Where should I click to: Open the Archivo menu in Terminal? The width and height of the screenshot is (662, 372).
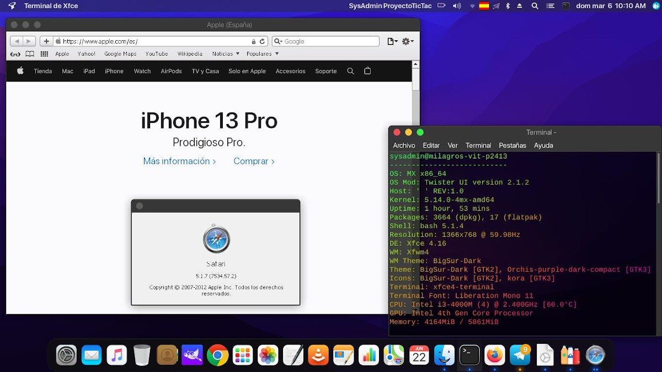(404, 145)
